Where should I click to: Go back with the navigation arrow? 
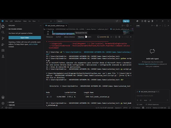[x=51, y=21]
